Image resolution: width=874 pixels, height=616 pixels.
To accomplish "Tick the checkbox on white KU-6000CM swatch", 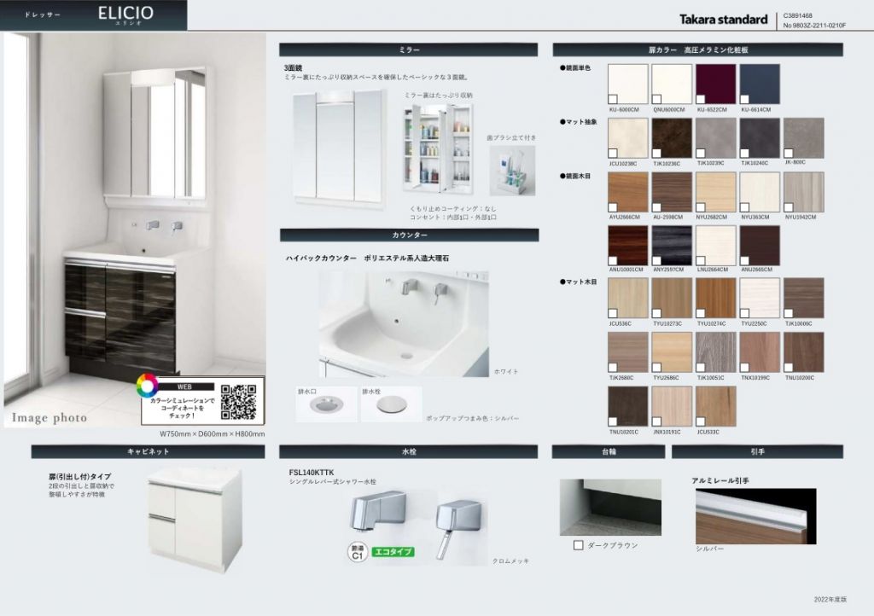I will click(613, 99).
